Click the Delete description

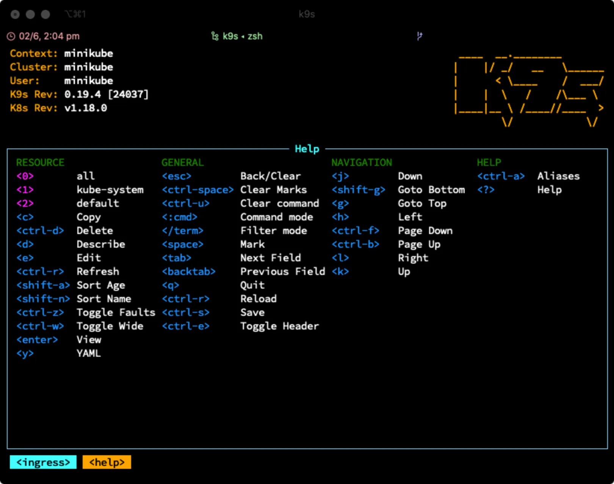(x=95, y=231)
